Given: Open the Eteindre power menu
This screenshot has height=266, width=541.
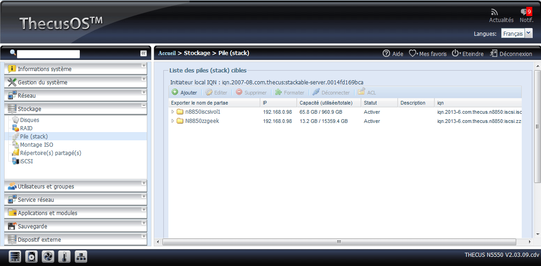Looking at the screenshot, I should tap(468, 54).
